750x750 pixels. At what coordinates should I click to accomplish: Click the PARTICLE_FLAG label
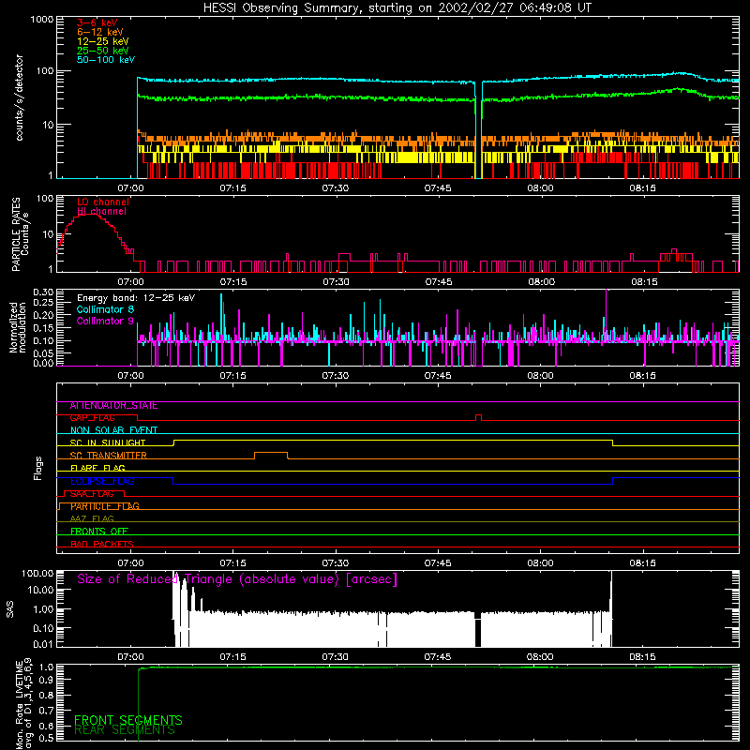pos(105,506)
